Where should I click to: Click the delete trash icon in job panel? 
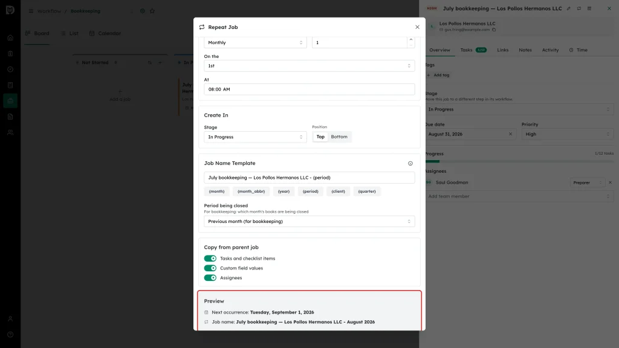click(x=589, y=8)
